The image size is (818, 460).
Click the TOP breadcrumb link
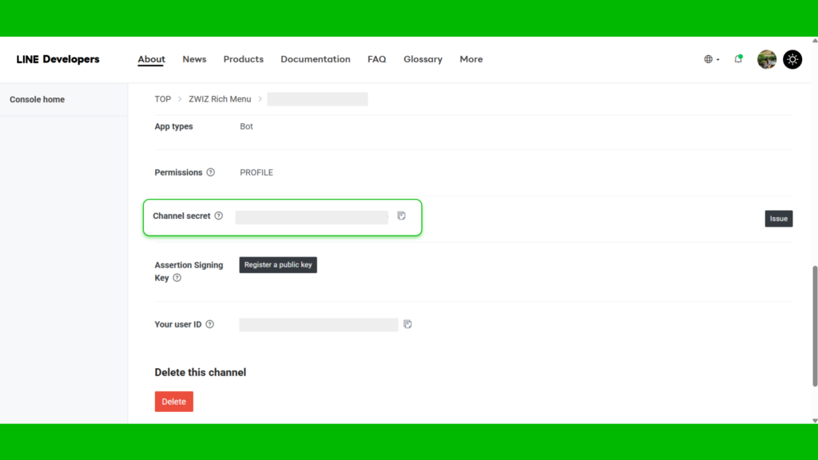163,99
